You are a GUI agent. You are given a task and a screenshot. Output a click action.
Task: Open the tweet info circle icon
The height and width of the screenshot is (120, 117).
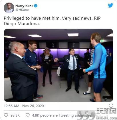pyautogui.click(x=111, y=106)
